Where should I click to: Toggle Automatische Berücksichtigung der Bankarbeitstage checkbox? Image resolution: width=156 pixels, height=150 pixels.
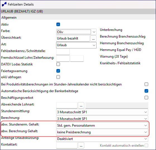point(146,91)
